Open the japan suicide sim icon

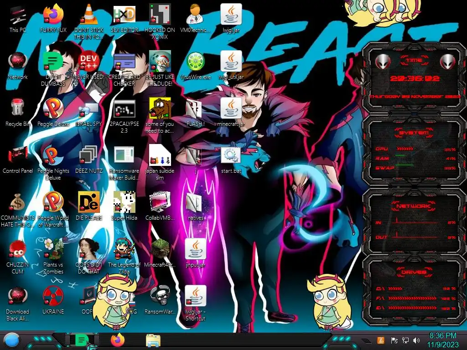pos(160,155)
